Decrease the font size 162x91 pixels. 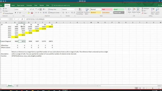[x=33, y=9]
